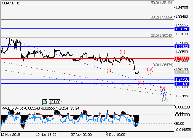Select the red (iii) wave label

141,83
